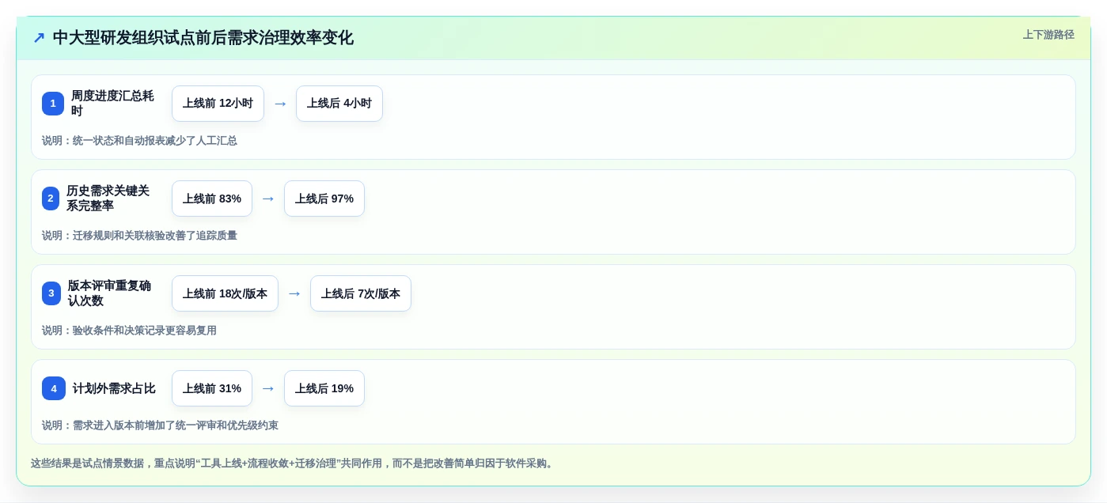
Task: Select the 版本评审重复确认次数 metric label
Action: coord(109,293)
